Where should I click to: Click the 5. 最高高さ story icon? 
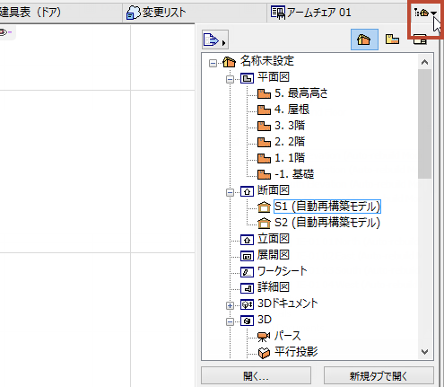point(264,93)
